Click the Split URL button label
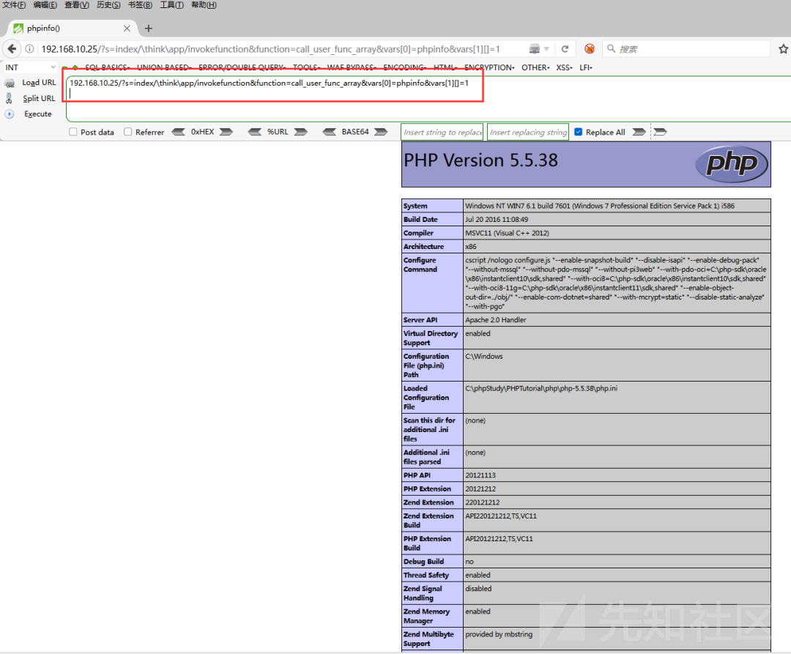This screenshot has height=654, width=791. pyautogui.click(x=39, y=98)
